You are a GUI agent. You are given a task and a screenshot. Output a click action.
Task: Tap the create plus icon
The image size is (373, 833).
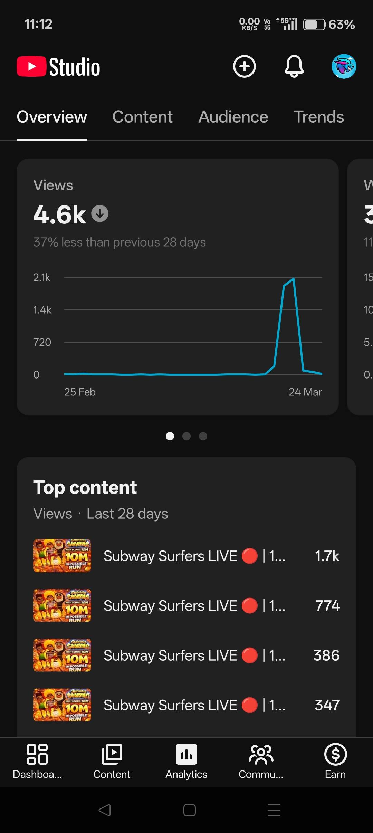coord(244,66)
